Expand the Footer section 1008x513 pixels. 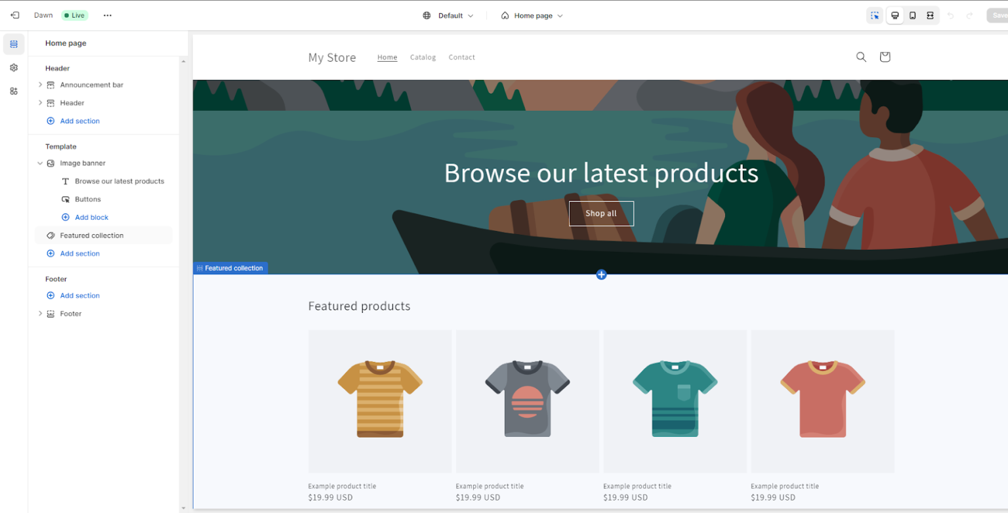tap(41, 313)
